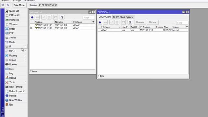Open PPP in the sidebar
This screenshot has width=208, height=117.
[11, 33]
